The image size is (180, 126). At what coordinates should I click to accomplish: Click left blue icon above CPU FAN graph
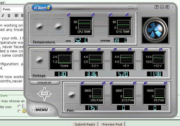pyautogui.click(x=82, y=83)
